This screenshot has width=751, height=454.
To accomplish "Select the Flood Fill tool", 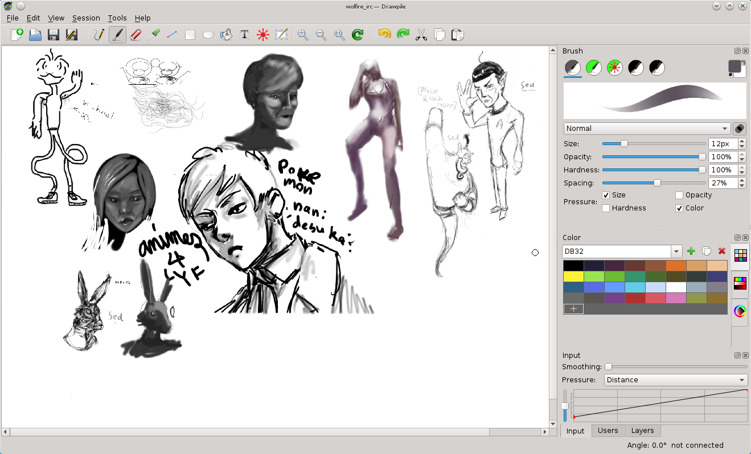I will point(225,35).
